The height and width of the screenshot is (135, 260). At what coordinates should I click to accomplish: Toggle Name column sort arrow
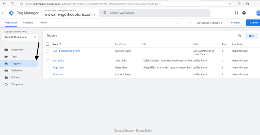[x=60, y=44]
